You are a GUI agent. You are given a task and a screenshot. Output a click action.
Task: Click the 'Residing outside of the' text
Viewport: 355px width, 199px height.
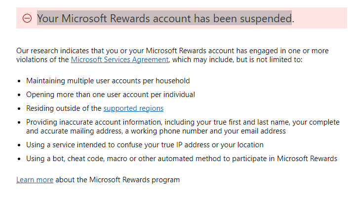64,108
